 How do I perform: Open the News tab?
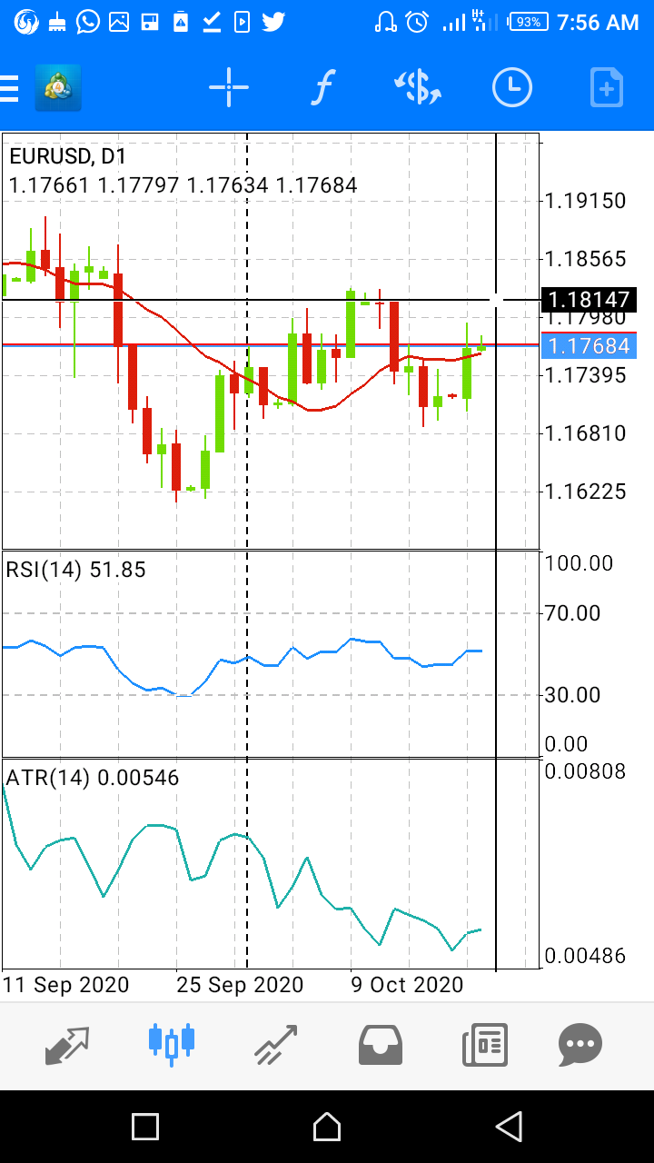pyautogui.click(x=485, y=1045)
